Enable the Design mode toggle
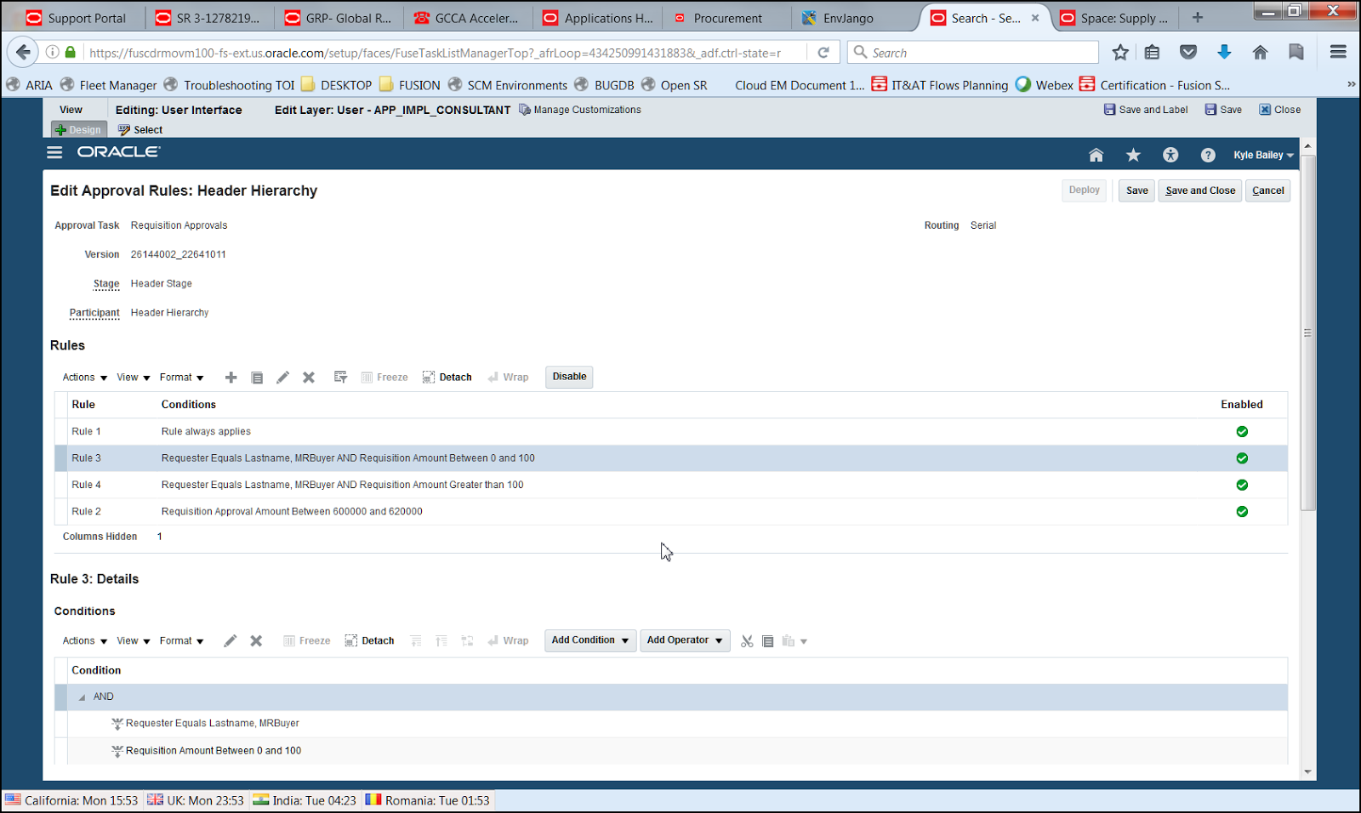Viewport: 1361px width, 813px height. pyautogui.click(x=77, y=129)
